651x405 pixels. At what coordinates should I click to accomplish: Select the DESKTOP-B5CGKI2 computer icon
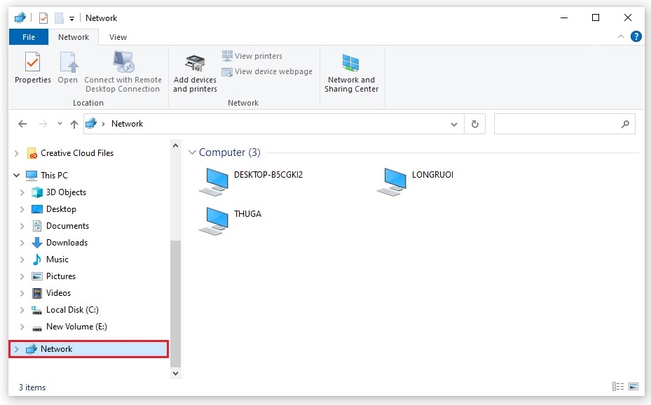(214, 182)
